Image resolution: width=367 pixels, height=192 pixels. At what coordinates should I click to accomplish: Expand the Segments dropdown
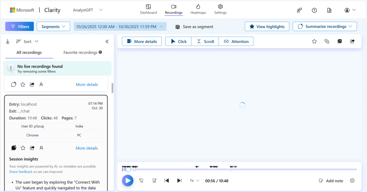[x=53, y=26]
